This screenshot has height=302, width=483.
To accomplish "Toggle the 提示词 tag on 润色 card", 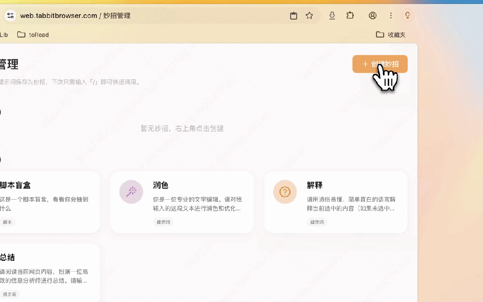I will click(x=163, y=222).
